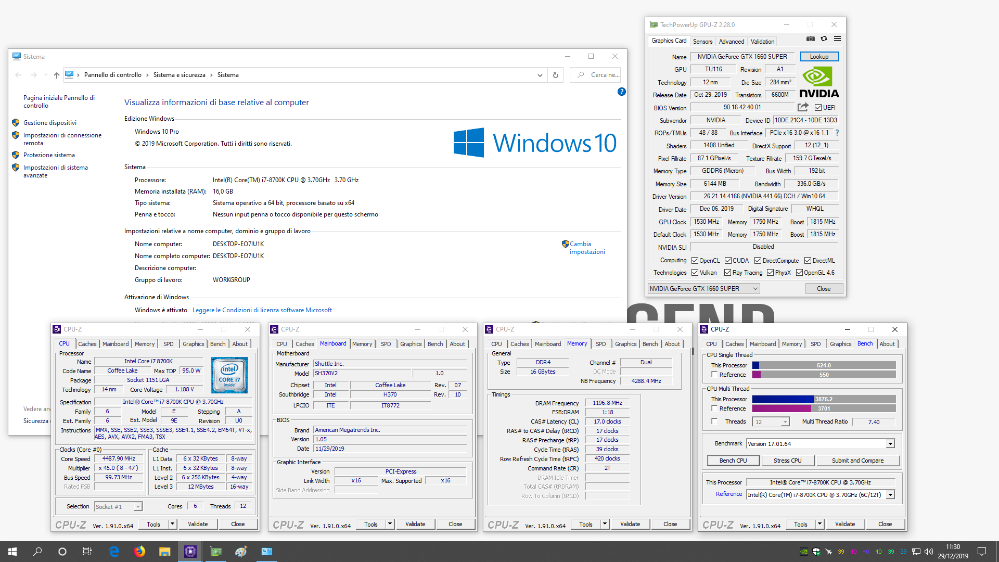Start the Bench CPU button
999x562 pixels.
[733, 461]
